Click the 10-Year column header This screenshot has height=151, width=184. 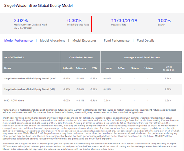[149, 68]
